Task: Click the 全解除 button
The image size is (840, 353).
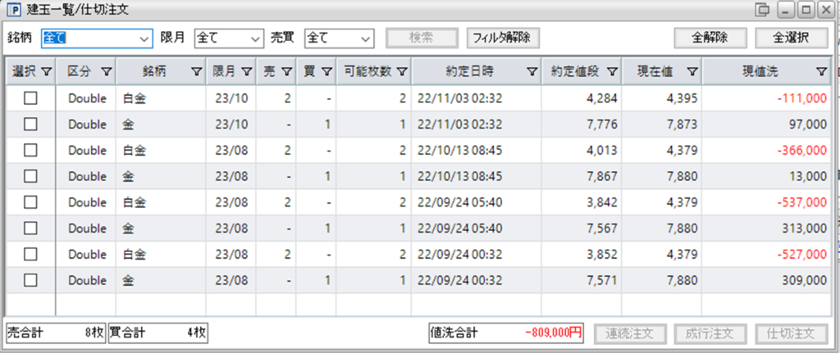Action: coord(710,38)
